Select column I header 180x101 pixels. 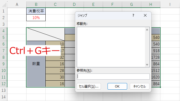(170, 4)
